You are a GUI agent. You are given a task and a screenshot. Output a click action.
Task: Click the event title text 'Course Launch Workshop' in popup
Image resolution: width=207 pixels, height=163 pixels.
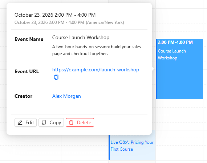click(x=81, y=38)
